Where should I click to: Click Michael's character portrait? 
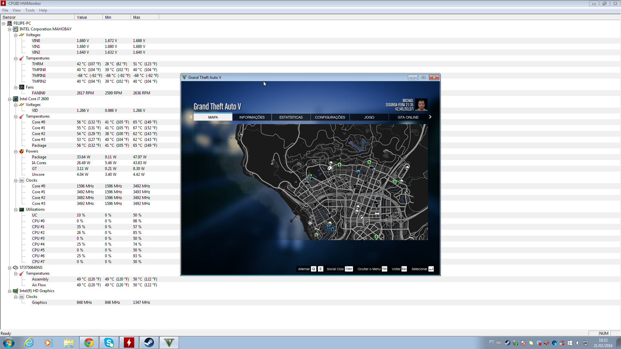(x=421, y=105)
